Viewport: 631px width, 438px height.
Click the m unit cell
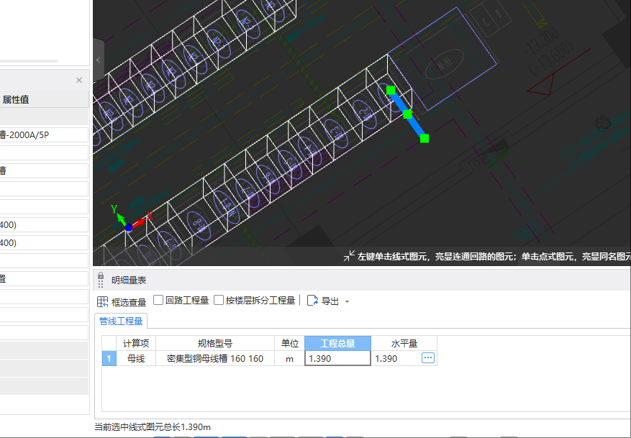[290, 358]
